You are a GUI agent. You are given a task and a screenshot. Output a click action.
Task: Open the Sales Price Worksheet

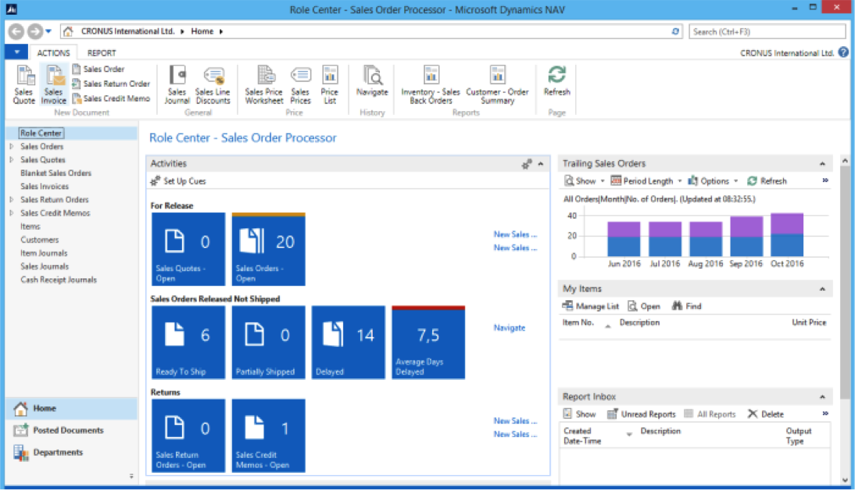(263, 84)
